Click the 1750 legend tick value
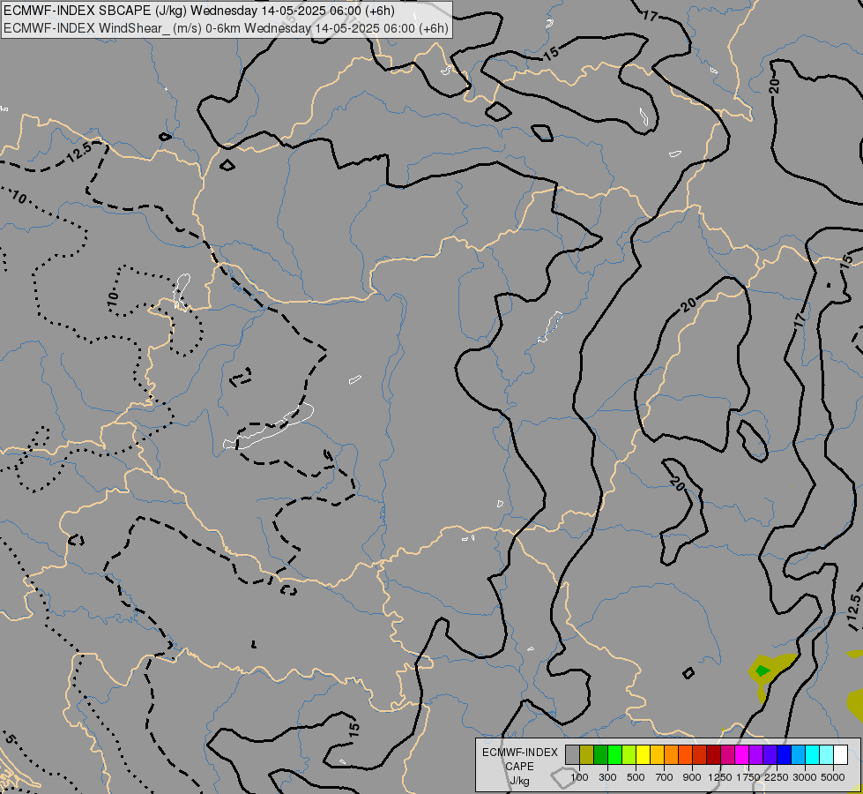 coord(748,777)
